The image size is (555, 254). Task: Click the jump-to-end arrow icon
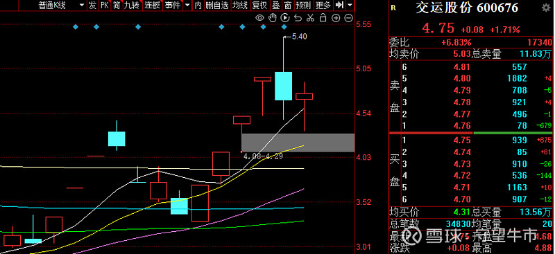(339, 5)
